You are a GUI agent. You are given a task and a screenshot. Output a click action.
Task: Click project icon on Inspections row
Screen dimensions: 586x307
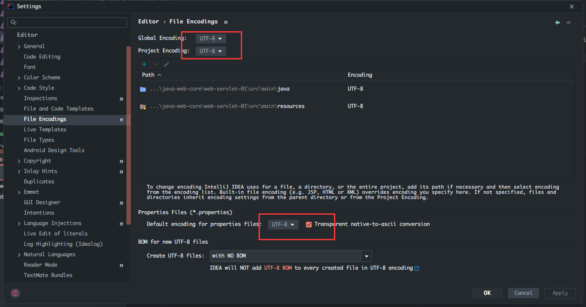(x=121, y=99)
